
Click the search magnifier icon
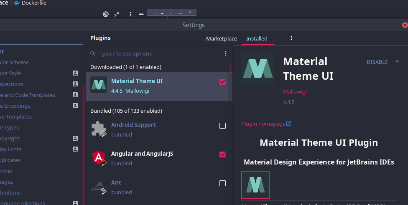tap(93, 53)
